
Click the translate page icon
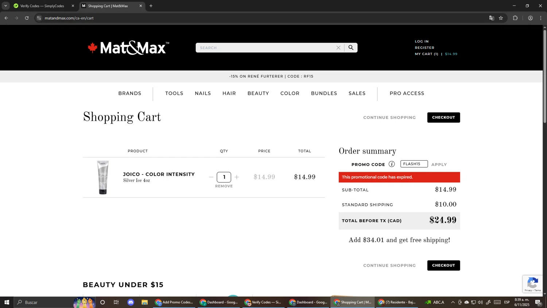tap(492, 18)
